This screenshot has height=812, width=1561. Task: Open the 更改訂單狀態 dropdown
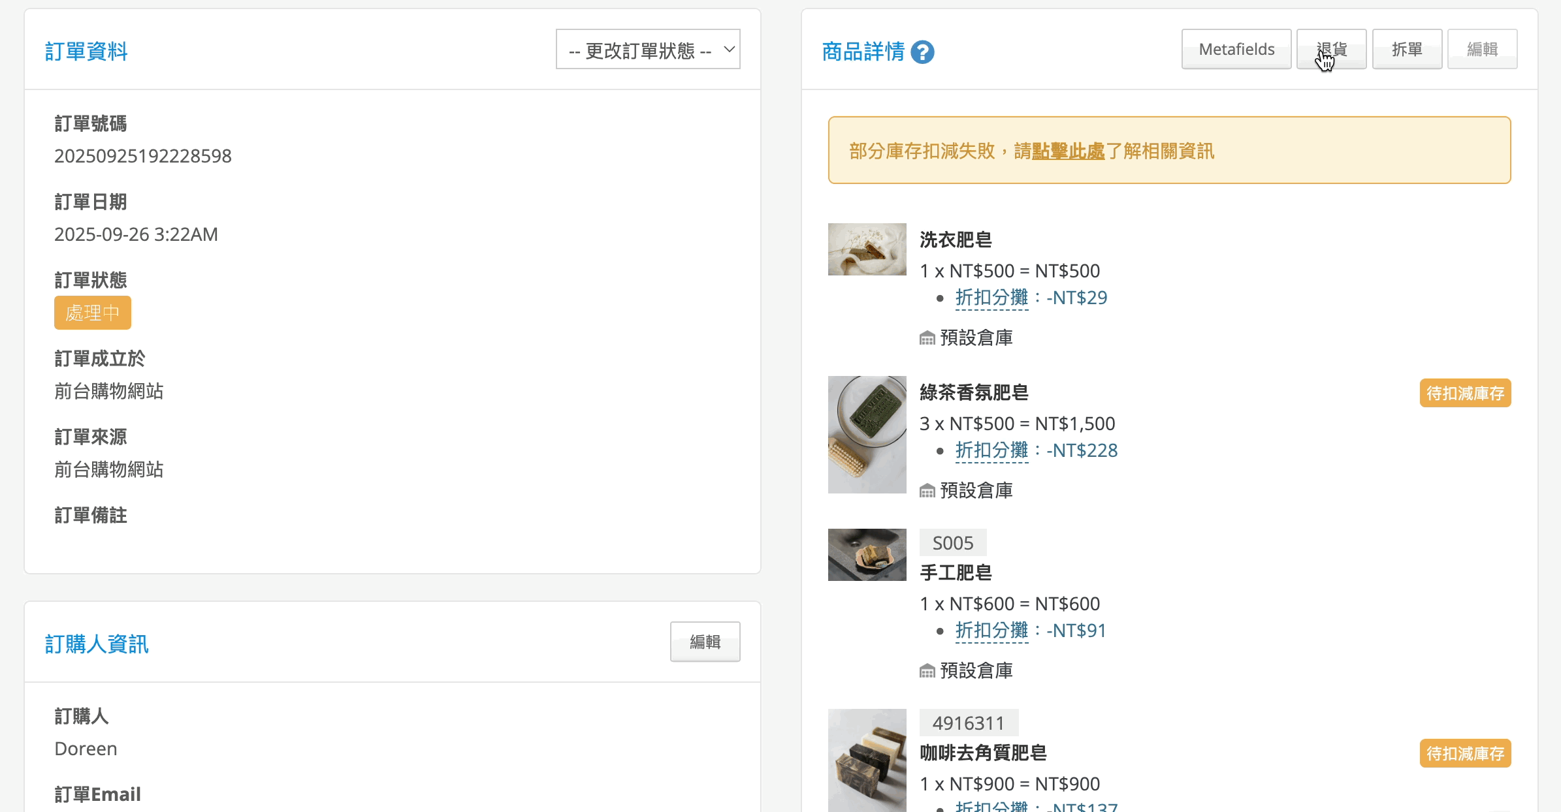tap(648, 50)
